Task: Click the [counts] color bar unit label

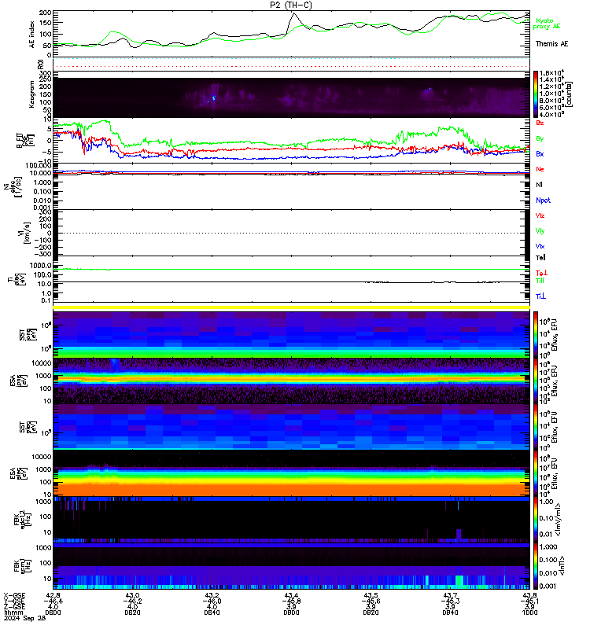Action: (570, 94)
